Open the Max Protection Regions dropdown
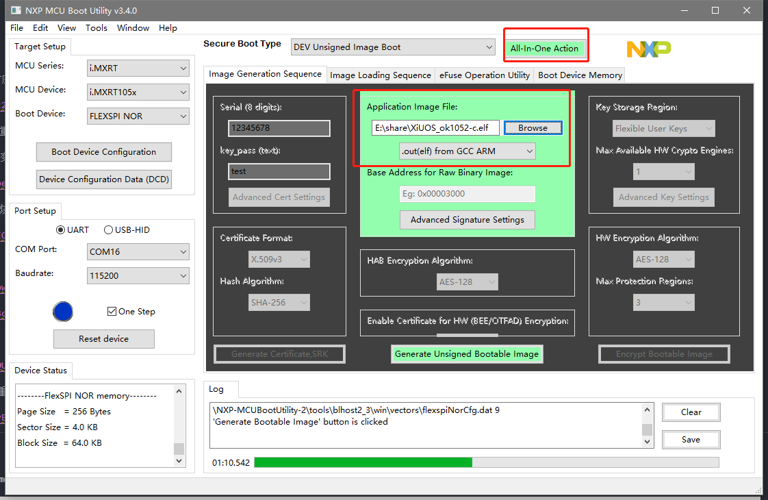Viewport: 768px width, 500px height. pos(664,303)
